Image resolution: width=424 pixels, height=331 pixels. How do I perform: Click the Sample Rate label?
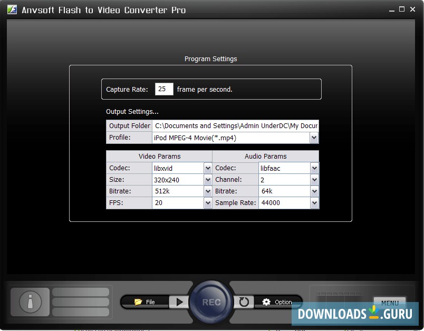pyautogui.click(x=235, y=203)
